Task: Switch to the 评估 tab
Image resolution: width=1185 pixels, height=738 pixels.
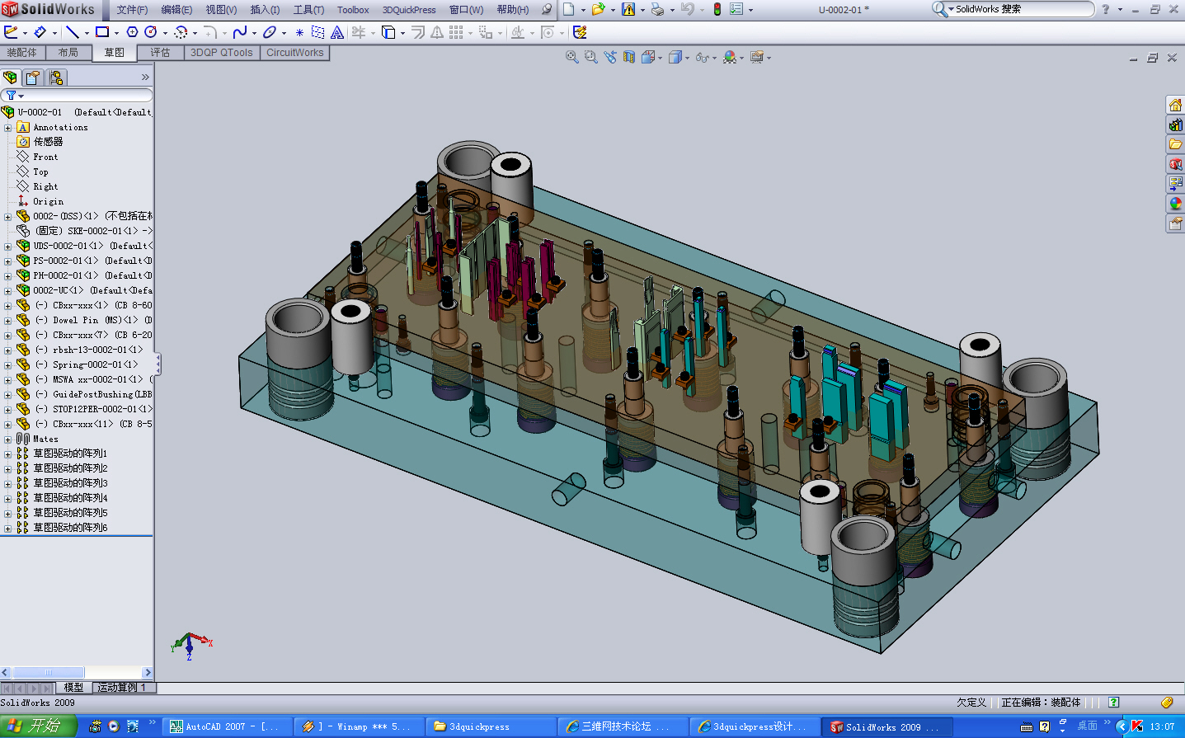Action: tap(160, 53)
